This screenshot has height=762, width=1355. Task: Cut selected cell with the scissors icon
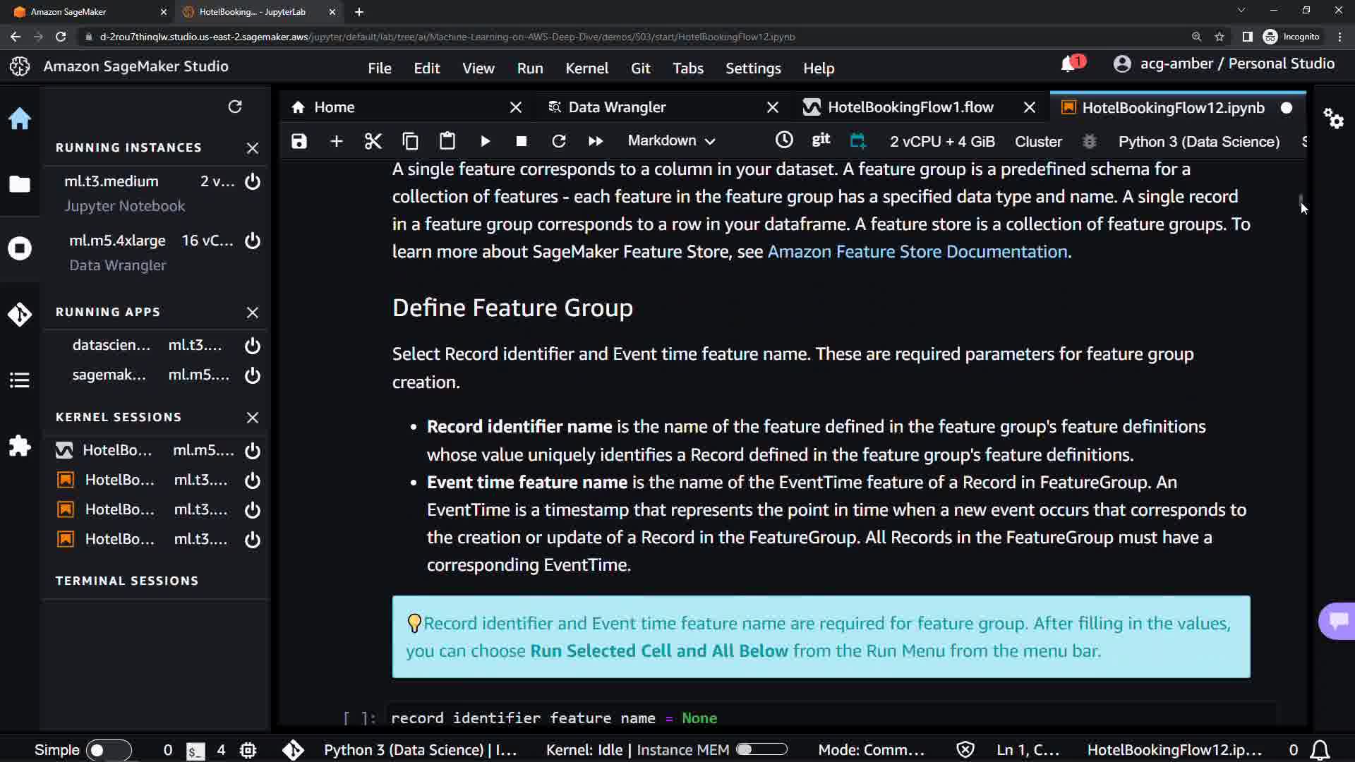pos(373,141)
